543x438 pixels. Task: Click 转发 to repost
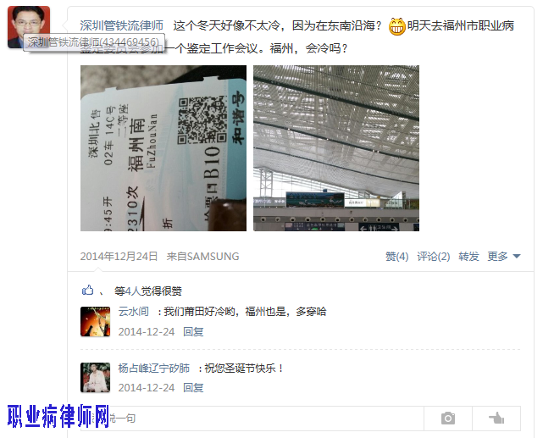click(468, 257)
